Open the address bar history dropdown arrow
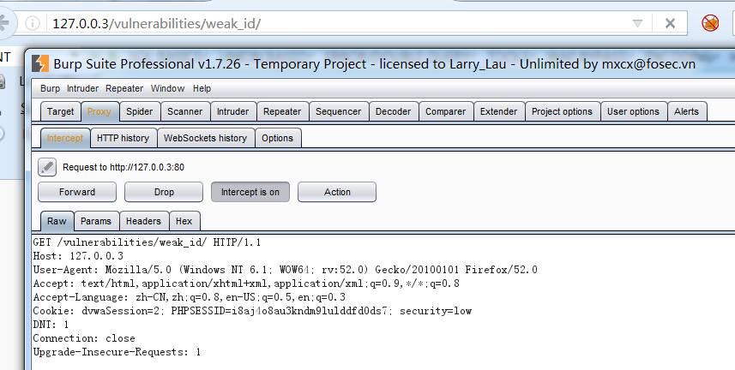 [x=637, y=23]
